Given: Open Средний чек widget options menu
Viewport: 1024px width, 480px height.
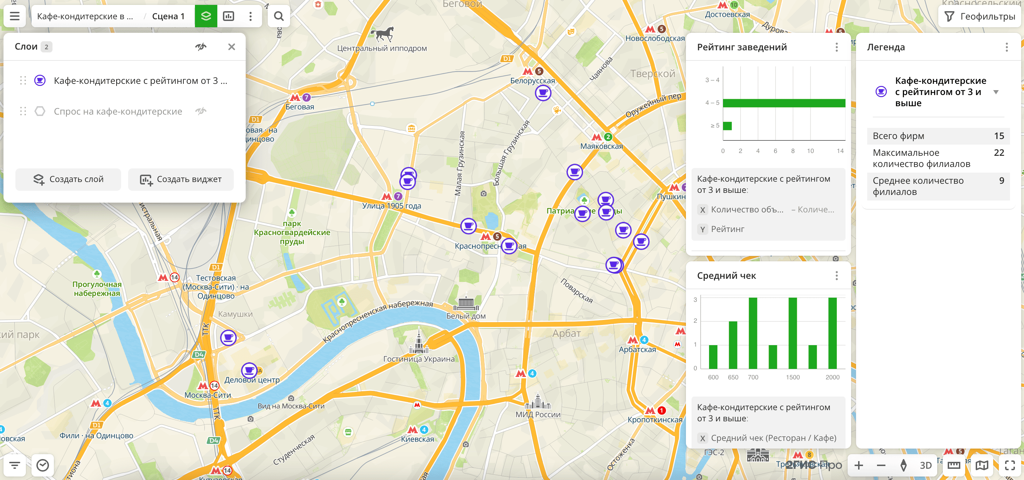Looking at the screenshot, I should pyautogui.click(x=836, y=276).
